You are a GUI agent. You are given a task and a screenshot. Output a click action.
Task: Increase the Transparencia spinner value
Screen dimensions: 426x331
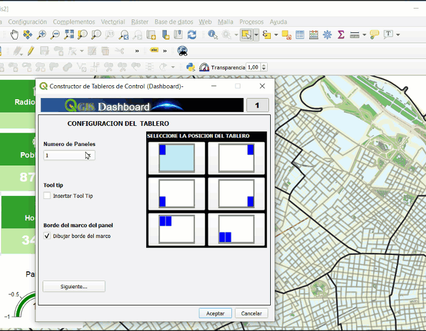[264, 65]
